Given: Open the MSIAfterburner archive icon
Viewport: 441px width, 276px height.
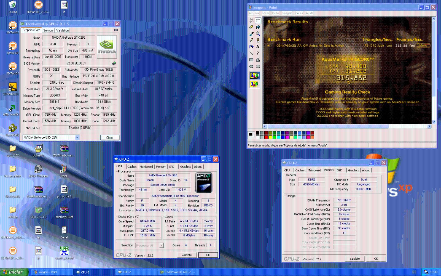Looking at the screenshot, I should click(64, 151).
